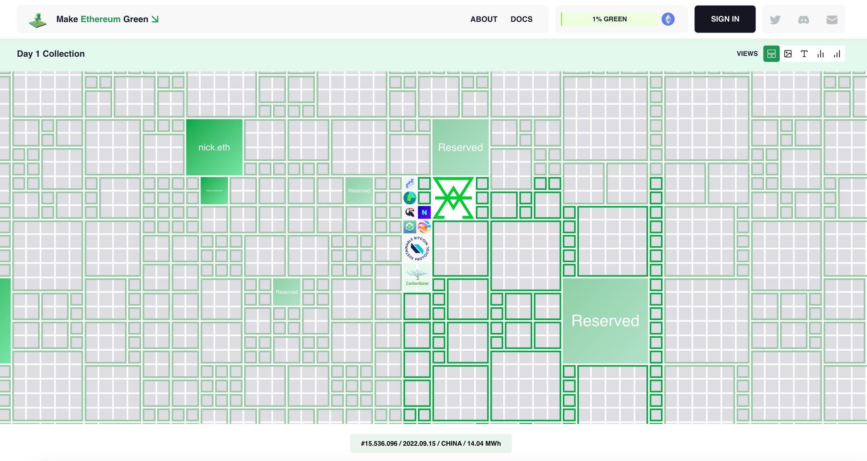Image resolution: width=867 pixels, height=461 pixels.
Task: Open the DOCS page
Action: pyautogui.click(x=521, y=19)
